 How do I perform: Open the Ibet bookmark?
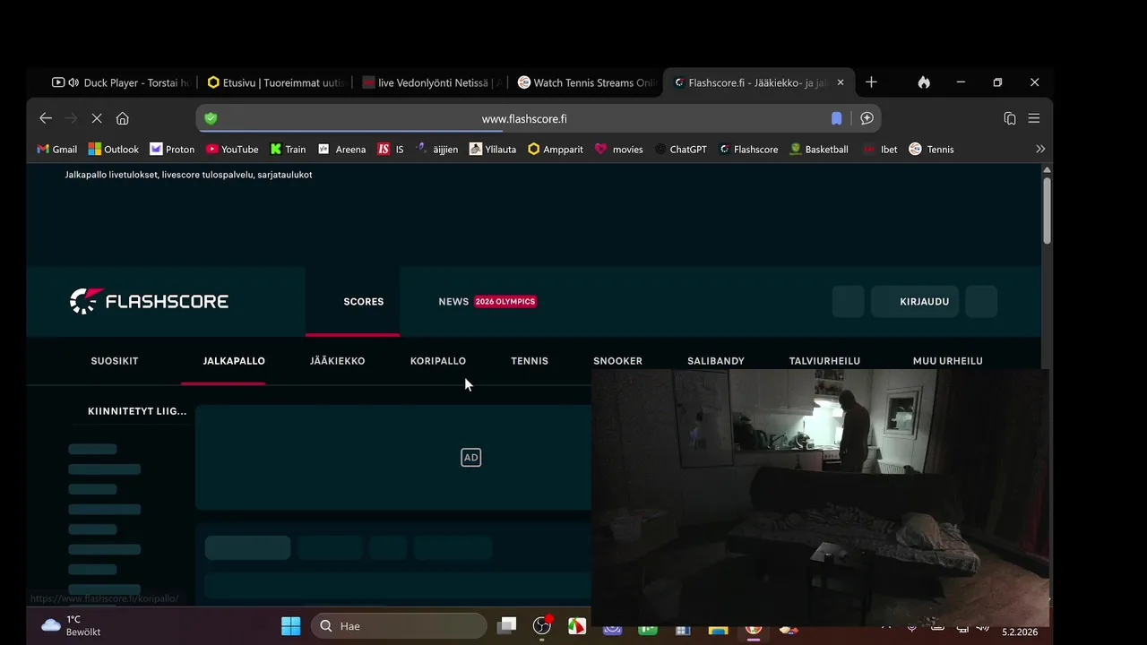(x=880, y=150)
